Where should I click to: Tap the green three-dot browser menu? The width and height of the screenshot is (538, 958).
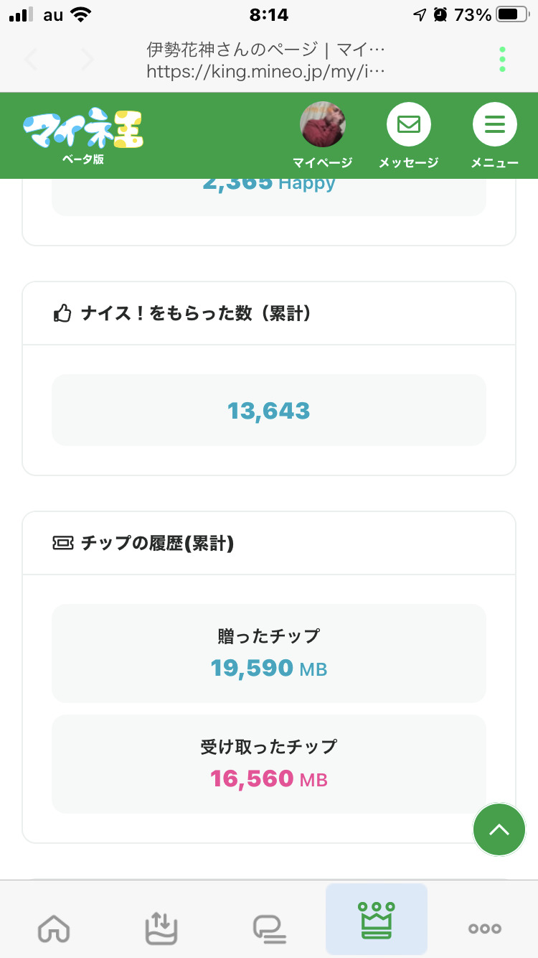pyautogui.click(x=502, y=60)
